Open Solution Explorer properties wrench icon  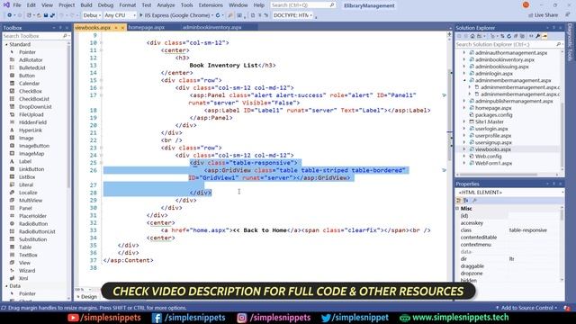(x=538, y=36)
